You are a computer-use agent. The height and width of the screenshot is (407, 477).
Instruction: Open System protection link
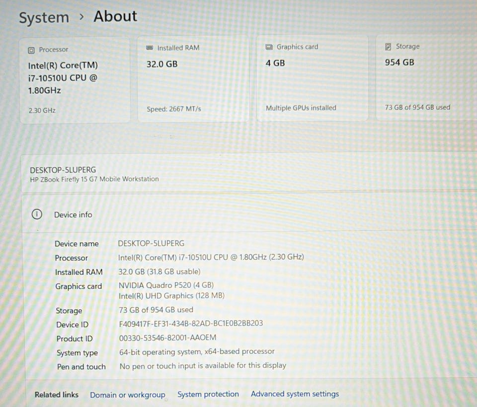click(x=208, y=394)
